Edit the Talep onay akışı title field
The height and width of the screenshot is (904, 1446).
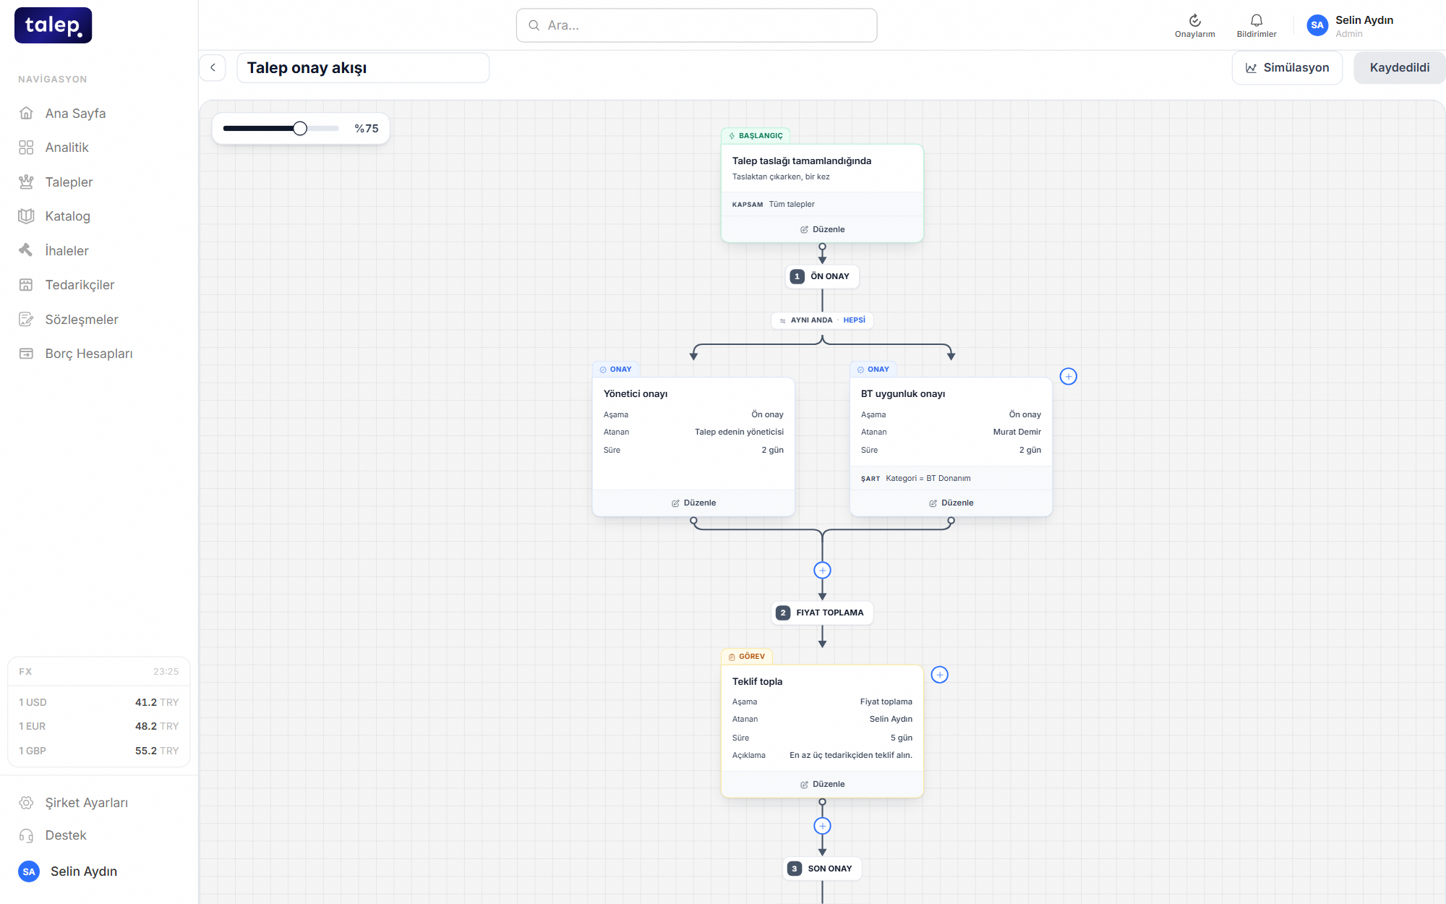[363, 67]
